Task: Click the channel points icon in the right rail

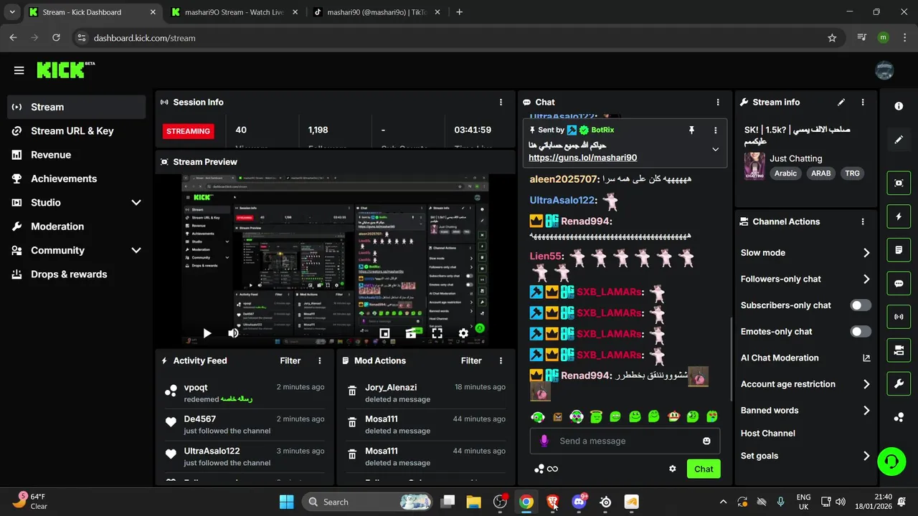Action: pyautogui.click(x=899, y=417)
